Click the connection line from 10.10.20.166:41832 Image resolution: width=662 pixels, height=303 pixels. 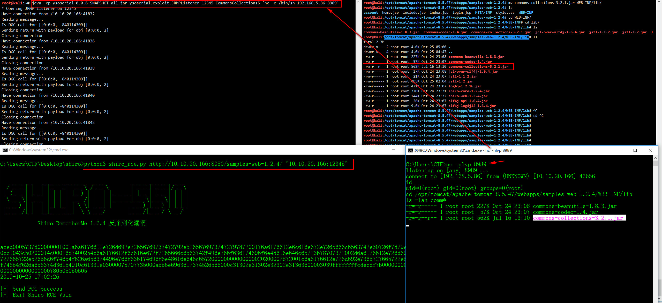48,14
